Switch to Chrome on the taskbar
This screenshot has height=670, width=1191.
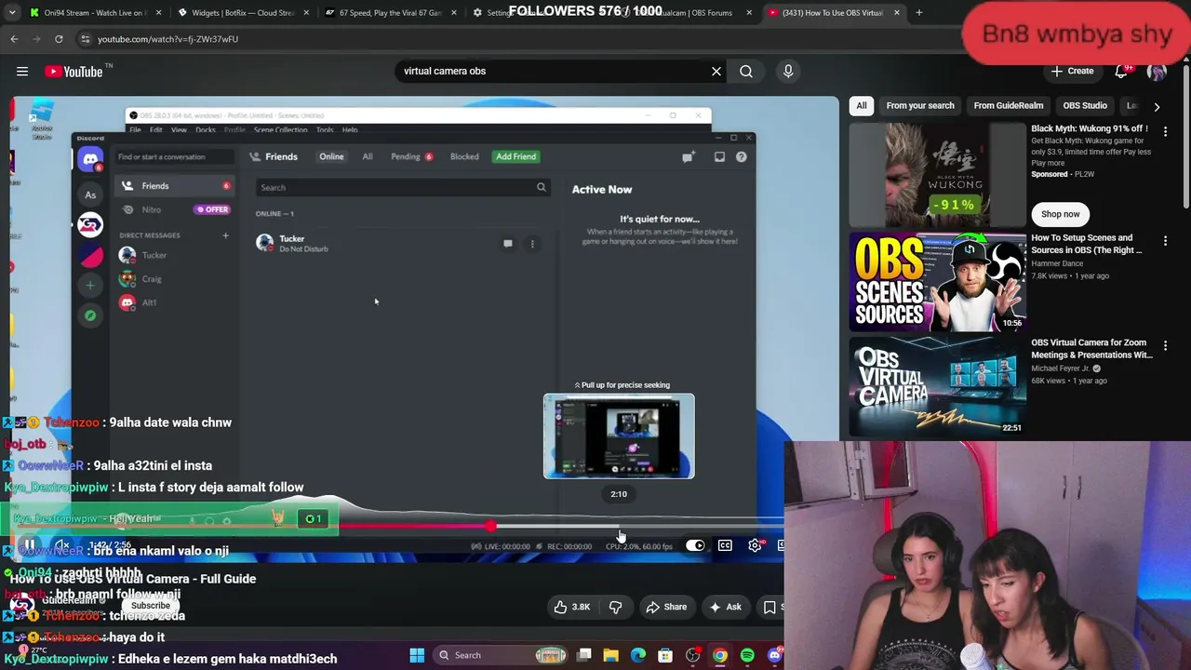click(x=720, y=655)
